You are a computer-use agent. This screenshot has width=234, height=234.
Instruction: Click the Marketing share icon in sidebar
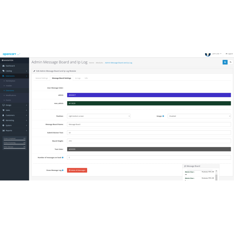pyautogui.click(x=4, y=120)
